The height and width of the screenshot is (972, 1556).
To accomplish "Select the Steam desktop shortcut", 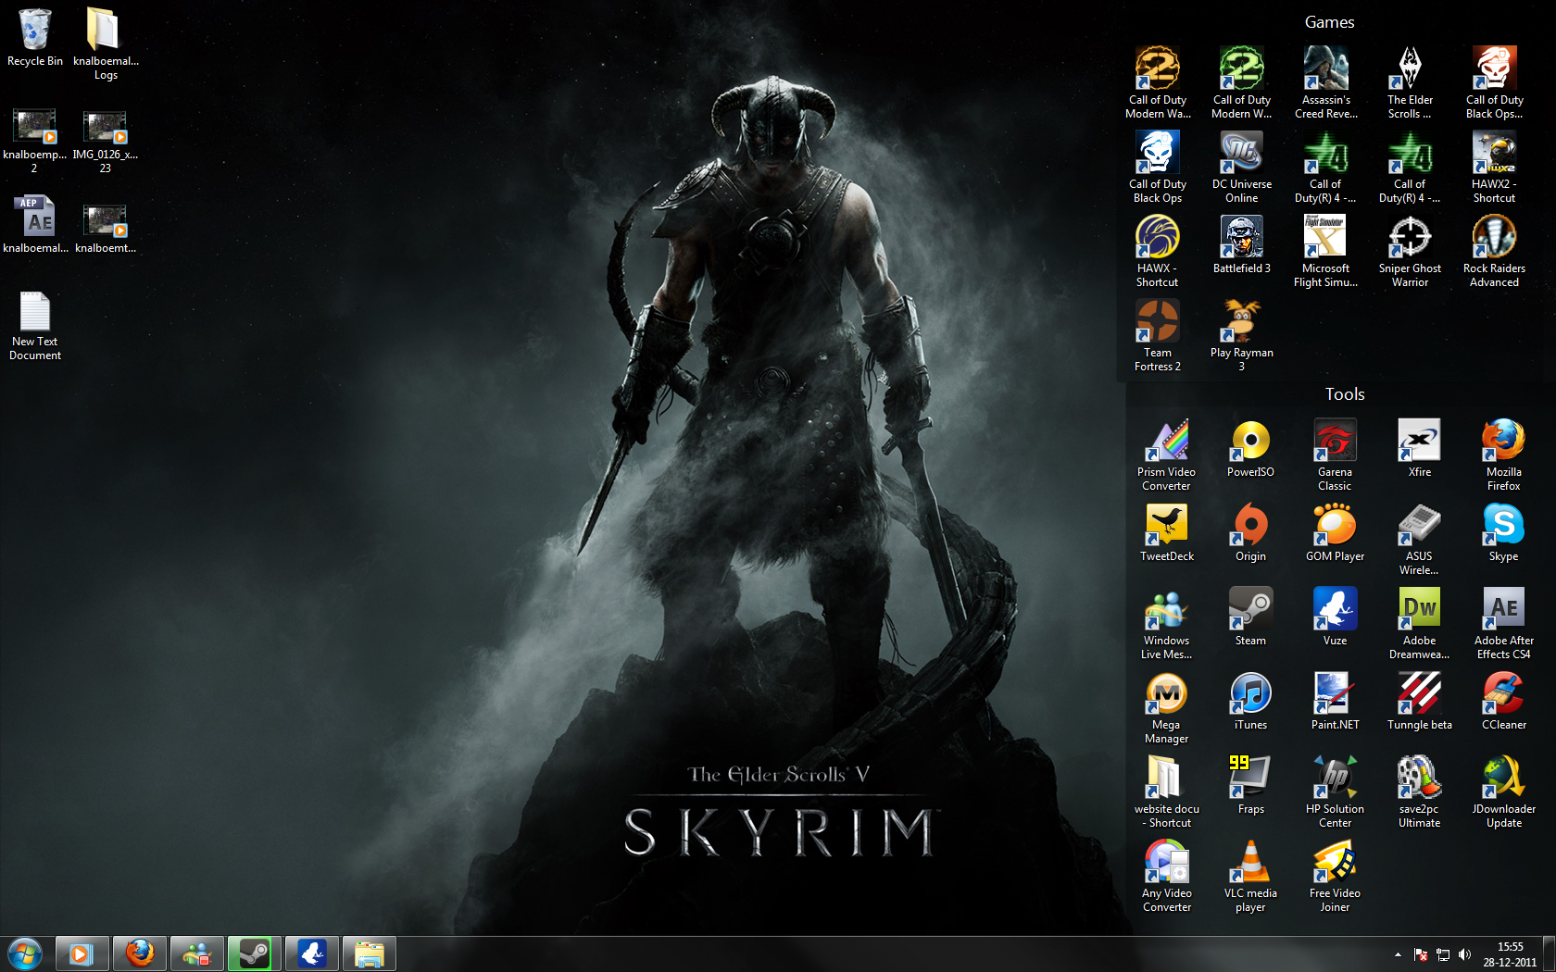I will pos(1250,609).
